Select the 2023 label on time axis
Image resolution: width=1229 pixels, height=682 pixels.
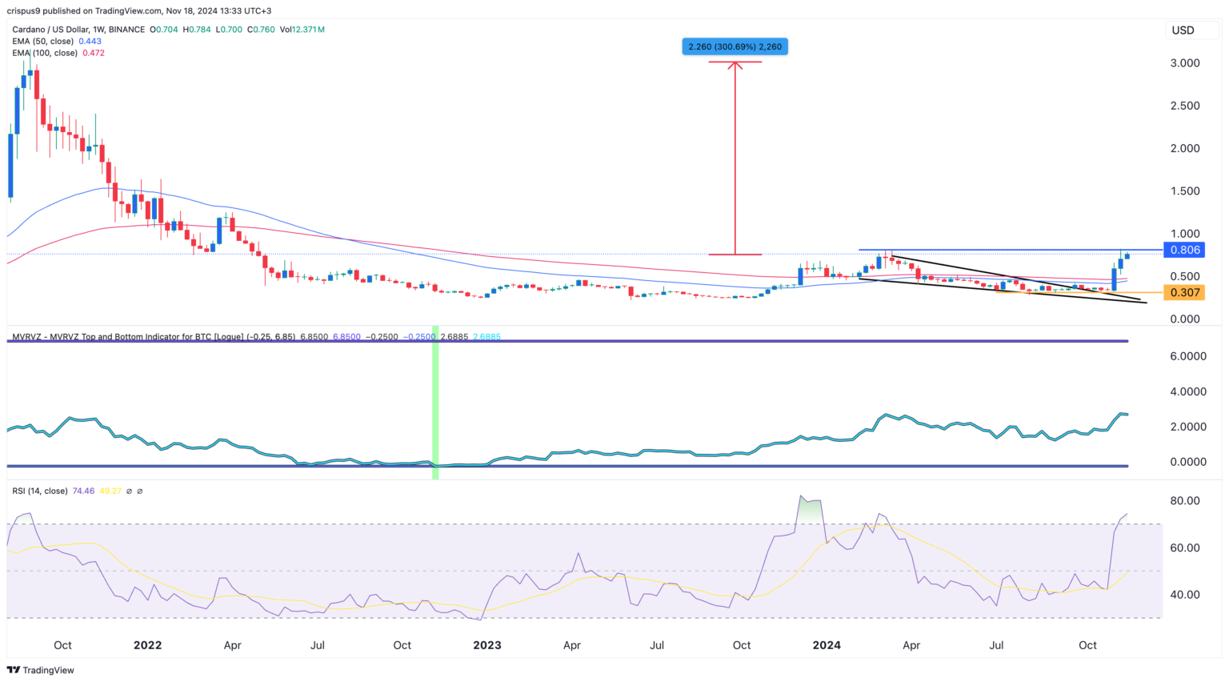[x=487, y=645]
